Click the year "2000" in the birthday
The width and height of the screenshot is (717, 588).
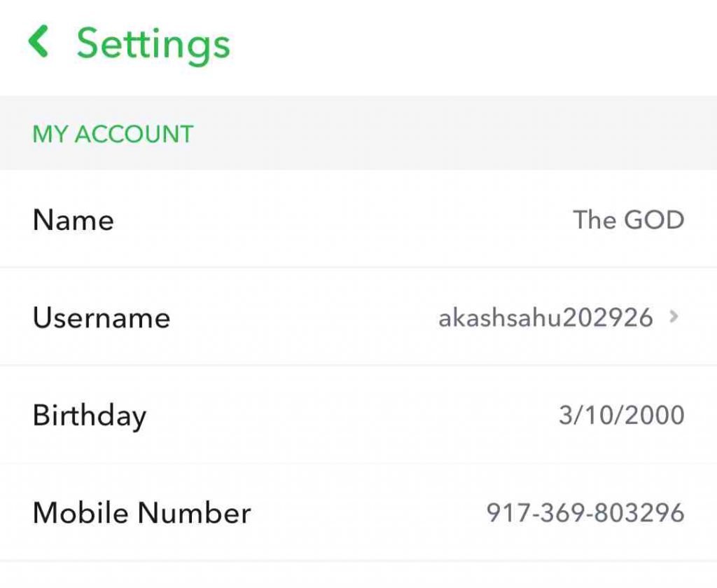pos(653,415)
